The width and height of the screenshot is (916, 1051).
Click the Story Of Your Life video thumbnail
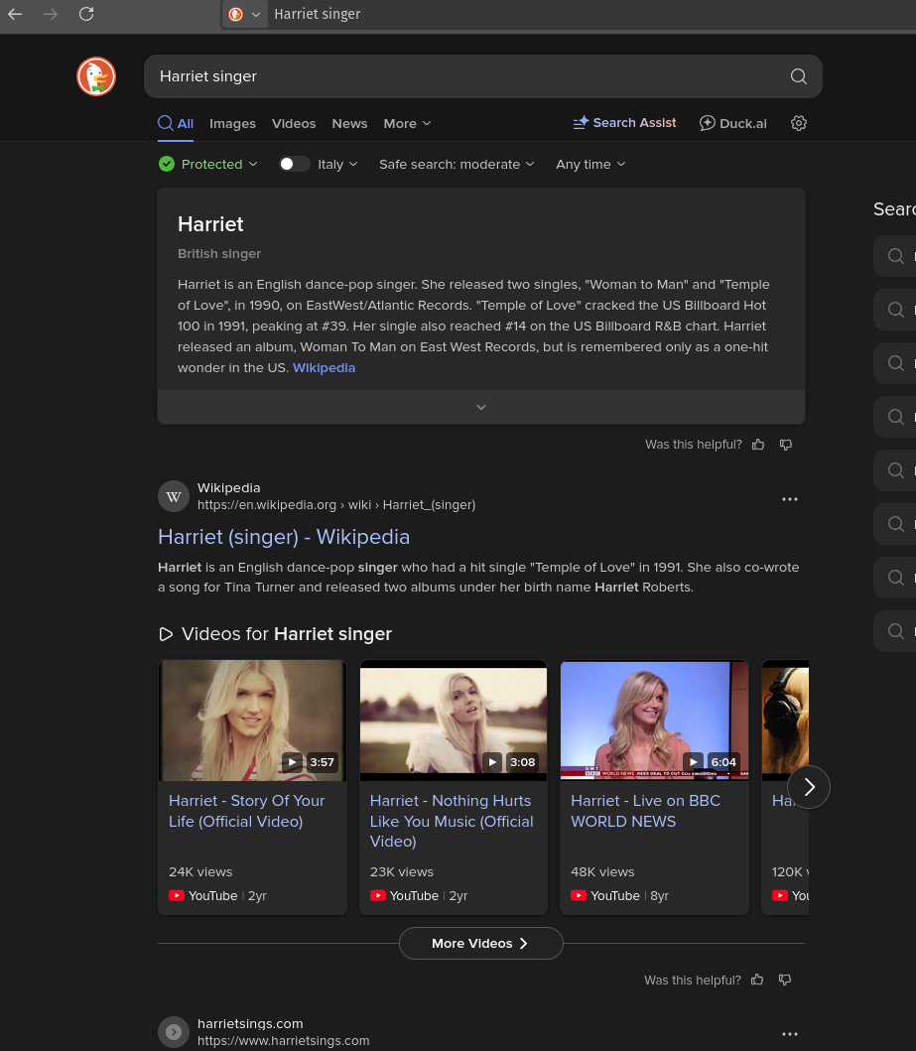(253, 721)
